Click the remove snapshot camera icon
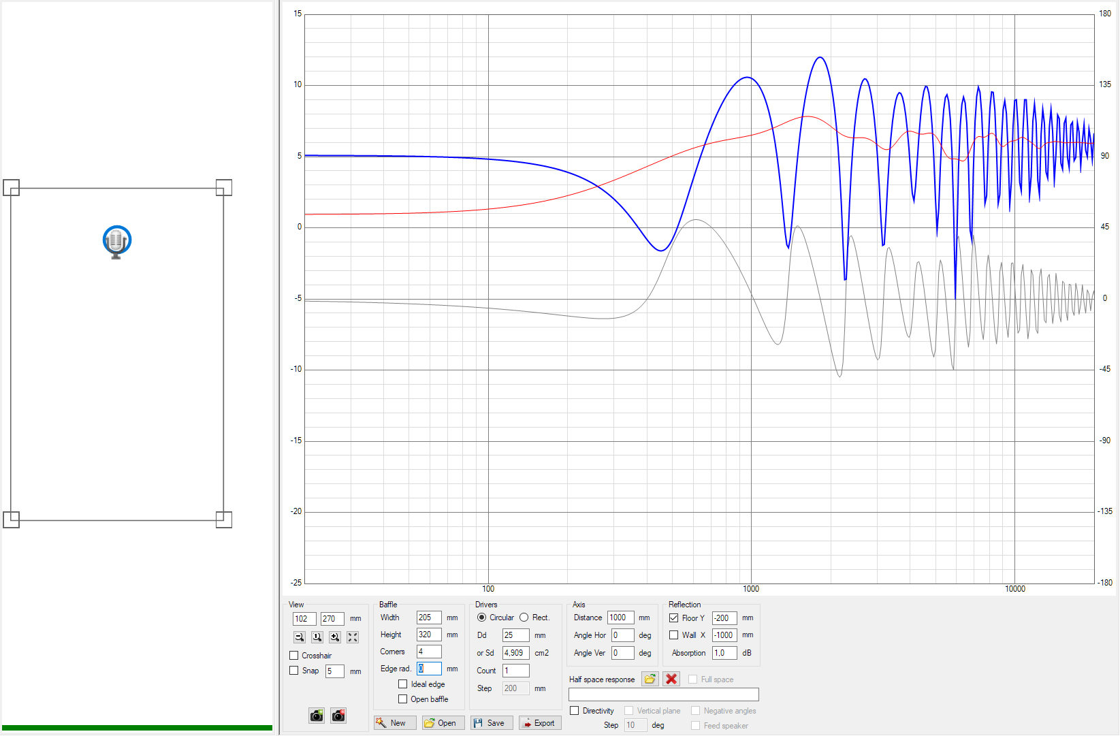 coord(338,716)
